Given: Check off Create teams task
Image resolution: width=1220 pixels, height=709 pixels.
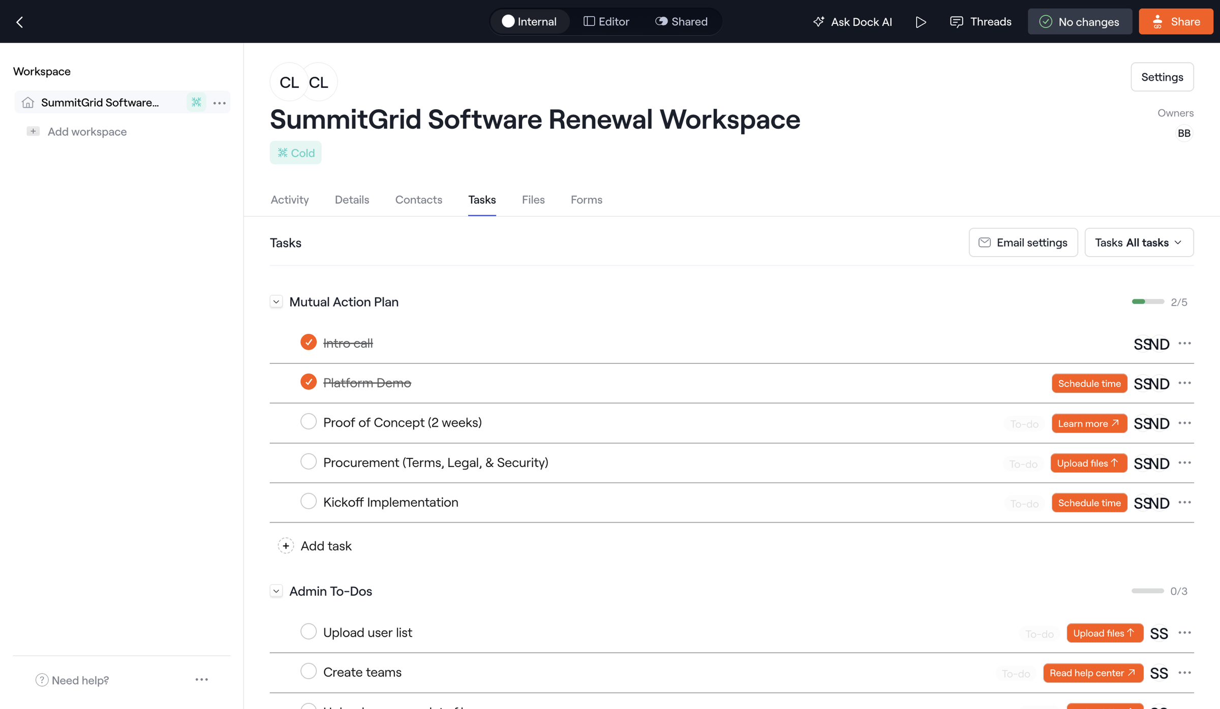Looking at the screenshot, I should (x=309, y=671).
